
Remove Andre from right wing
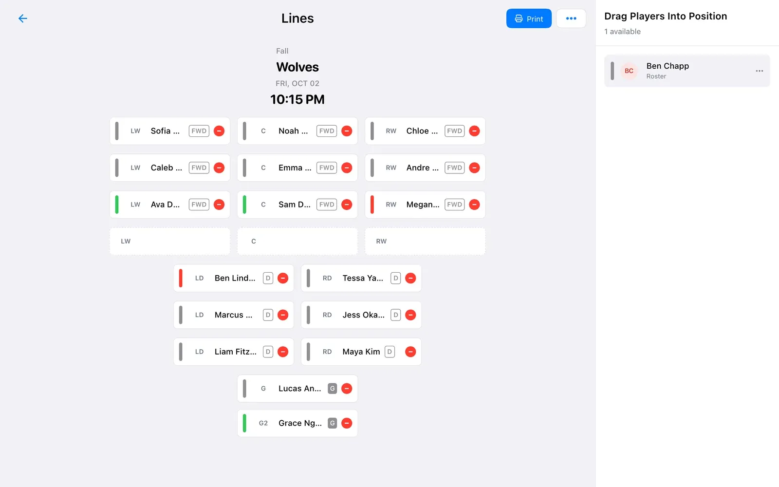pyautogui.click(x=474, y=168)
